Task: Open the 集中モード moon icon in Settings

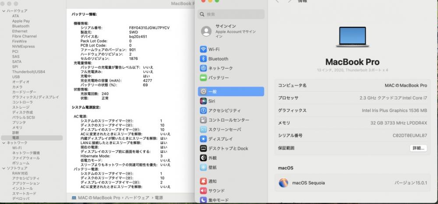Action: (203, 200)
